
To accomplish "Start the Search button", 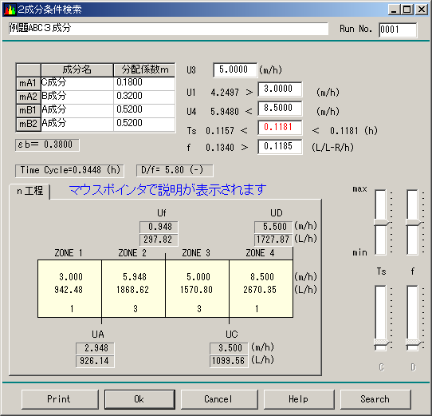I will [375, 399].
